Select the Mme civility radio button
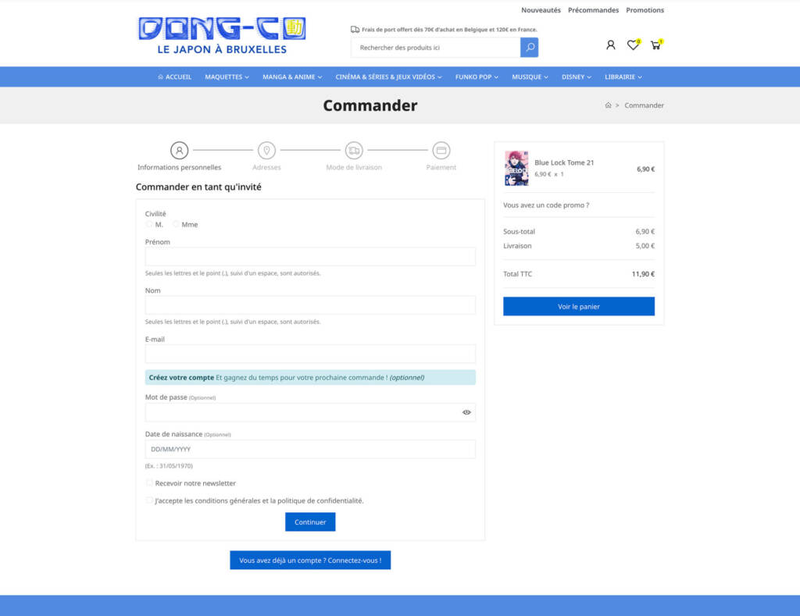 point(176,224)
